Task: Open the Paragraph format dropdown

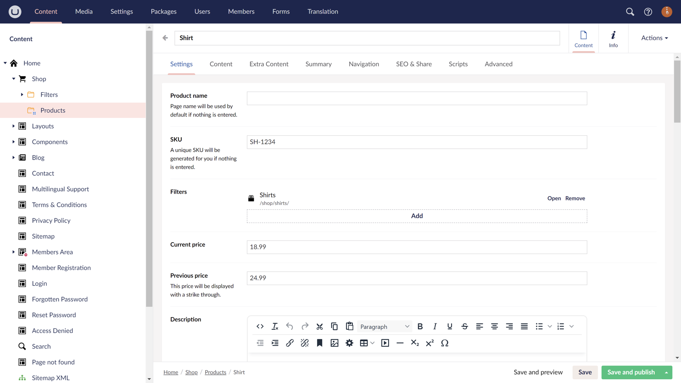Action: tap(384, 326)
